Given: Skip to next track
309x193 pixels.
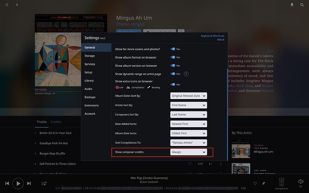Looking at the screenshot, I should tap(29, 183).
